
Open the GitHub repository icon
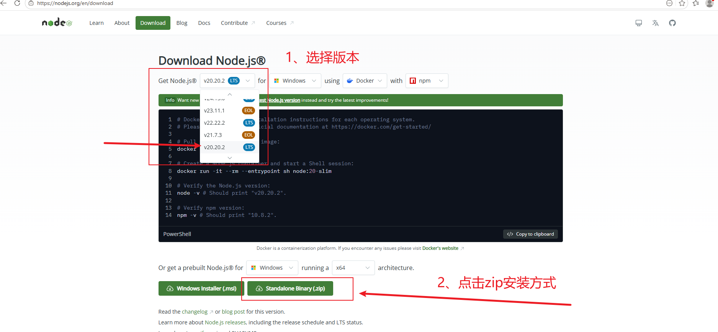pos(672,23)
